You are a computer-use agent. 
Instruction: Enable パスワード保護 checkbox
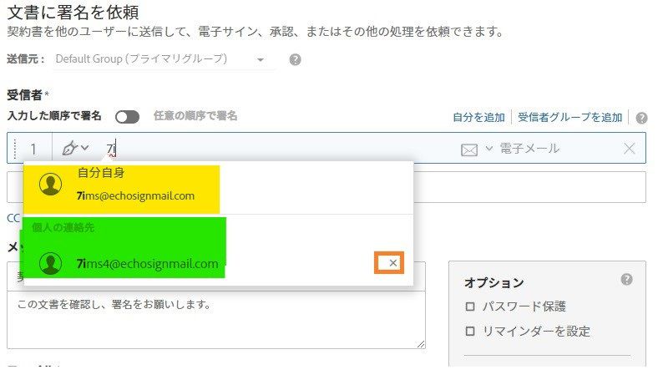coord(470,307)
